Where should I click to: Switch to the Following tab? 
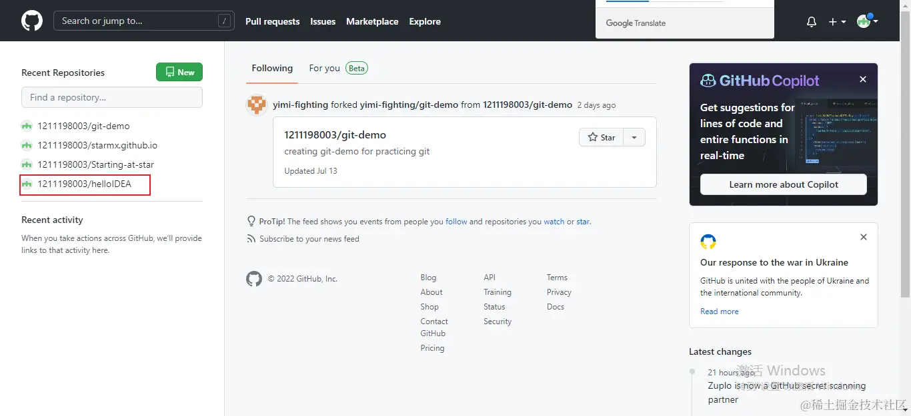pos(272,68)
